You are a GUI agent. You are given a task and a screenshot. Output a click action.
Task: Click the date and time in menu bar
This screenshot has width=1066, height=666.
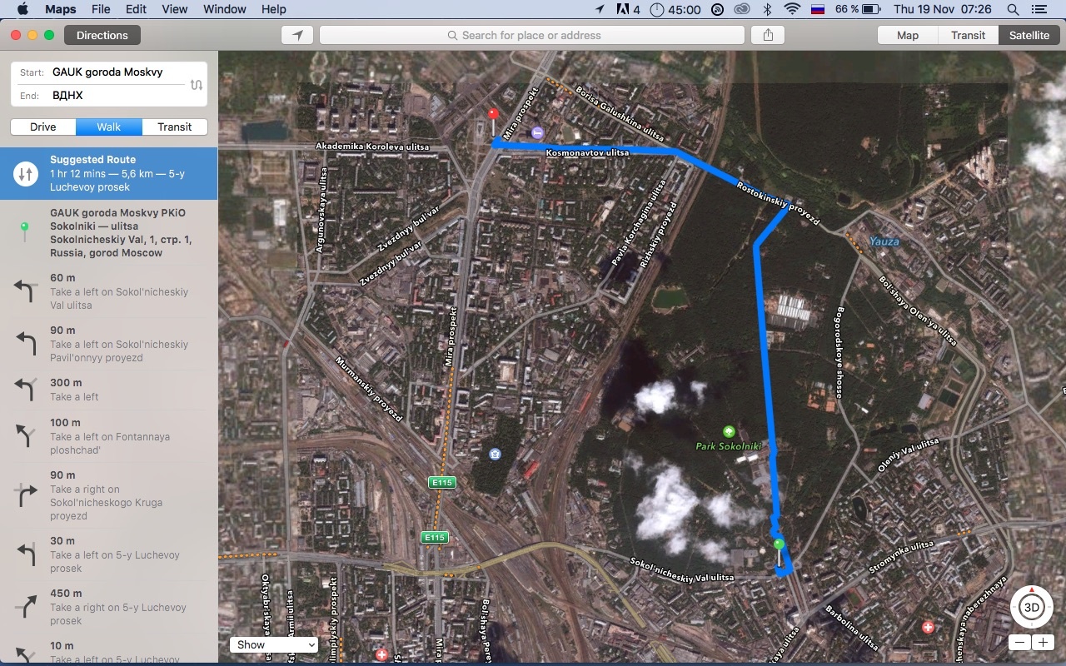click(942, 9)
